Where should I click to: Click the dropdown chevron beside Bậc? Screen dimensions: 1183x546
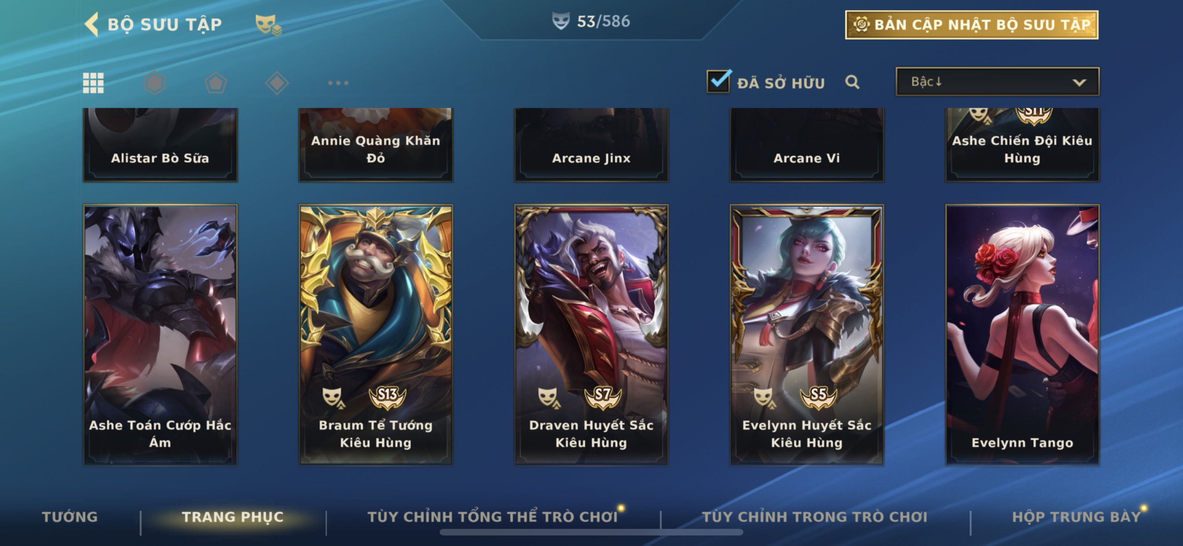coord(1079,83)
